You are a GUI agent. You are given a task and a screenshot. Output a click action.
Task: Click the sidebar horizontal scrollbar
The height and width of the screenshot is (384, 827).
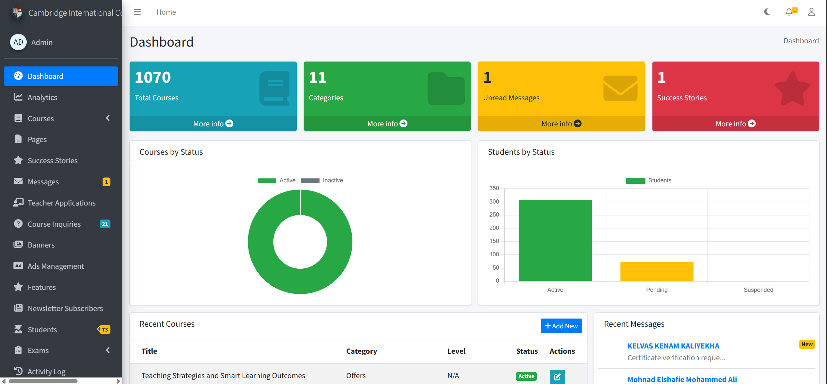(43, 381)
